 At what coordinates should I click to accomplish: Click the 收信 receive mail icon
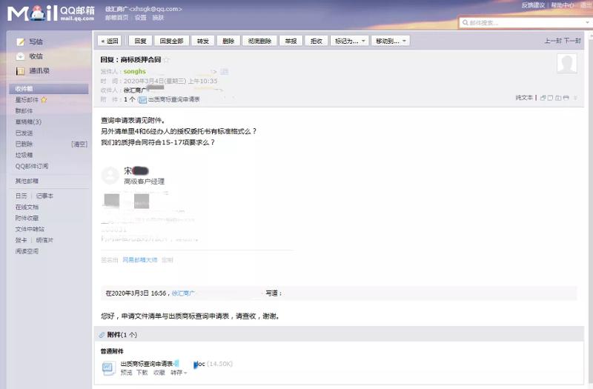click(21, 56)
